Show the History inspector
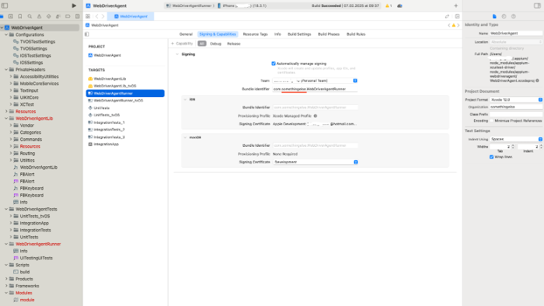The image size is (544, 306). click(503, 16)
